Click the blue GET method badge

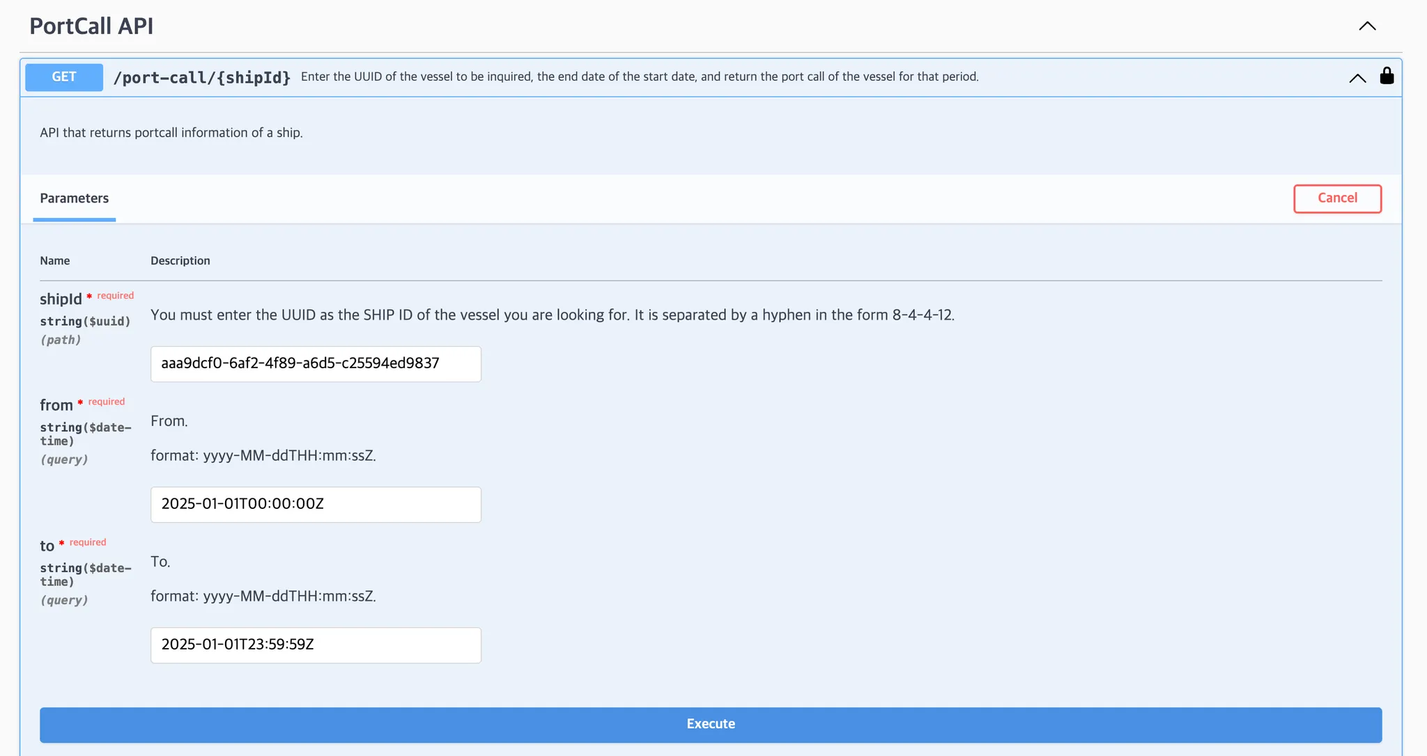(64, 77)
